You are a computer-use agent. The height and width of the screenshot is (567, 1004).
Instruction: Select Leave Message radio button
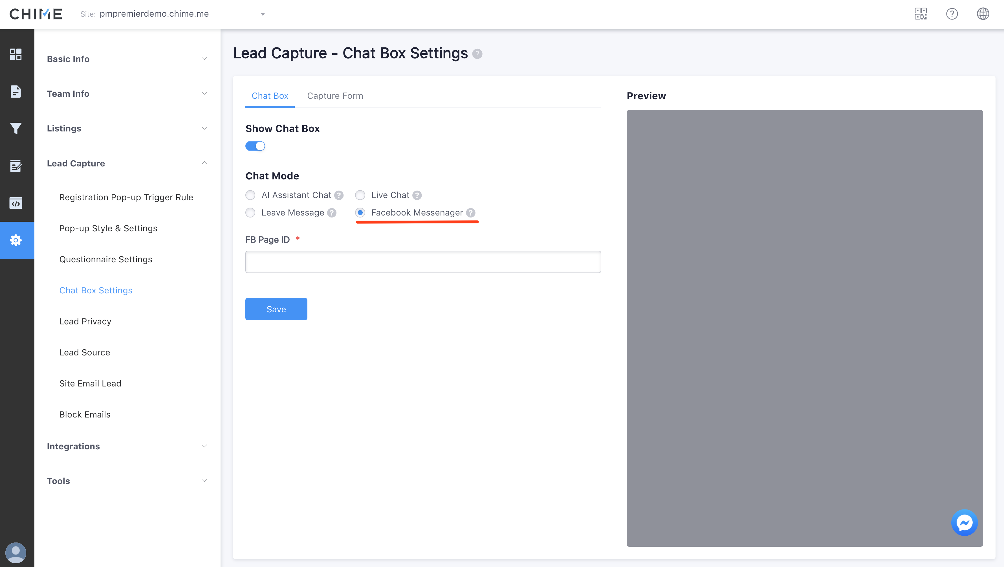click(250, 212)
